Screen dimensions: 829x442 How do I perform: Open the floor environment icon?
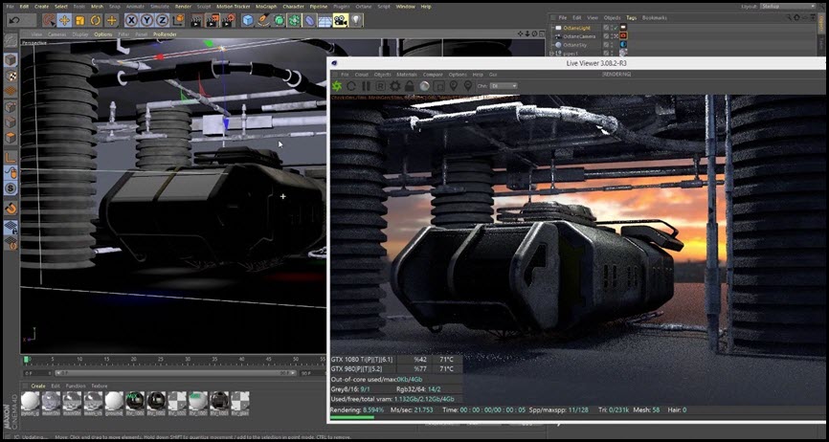325,20
